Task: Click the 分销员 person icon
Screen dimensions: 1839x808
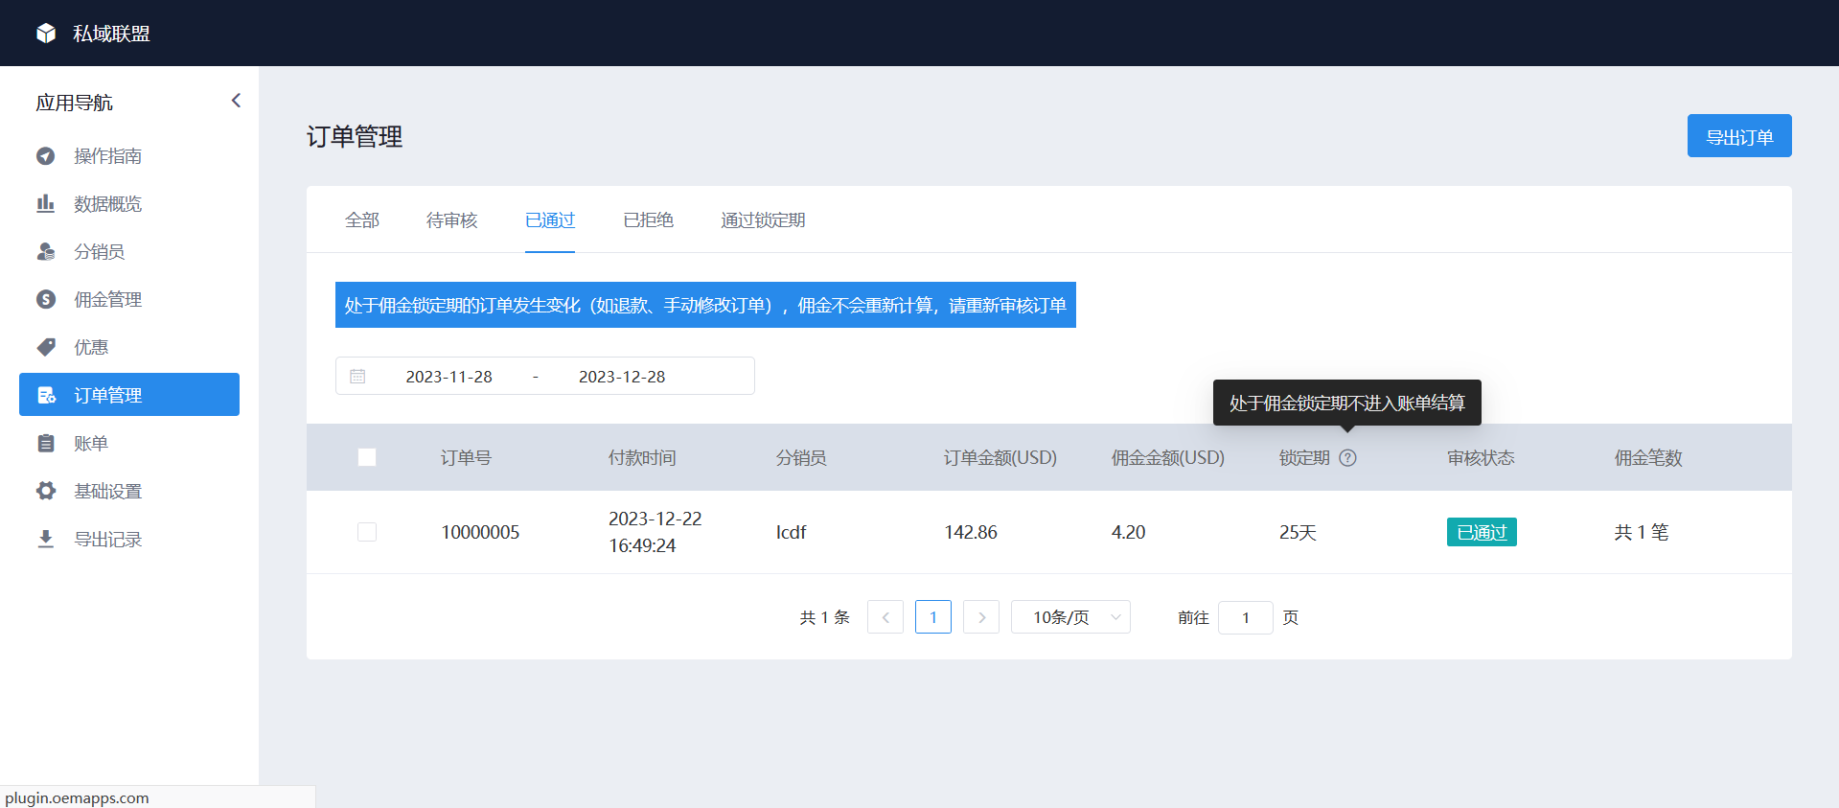Action: tap(46, 251)
